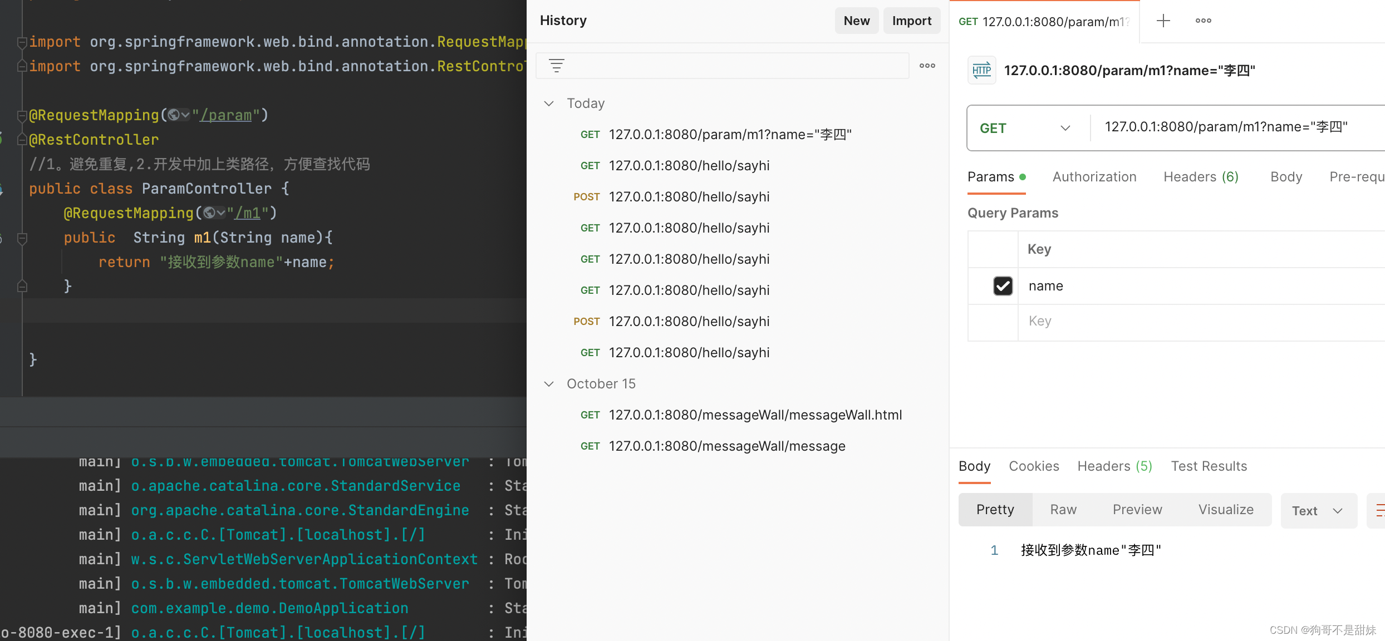Viewport: 1385px width, 641px height.
Task: Click the empty Key input row
Action: [1201, 322]
